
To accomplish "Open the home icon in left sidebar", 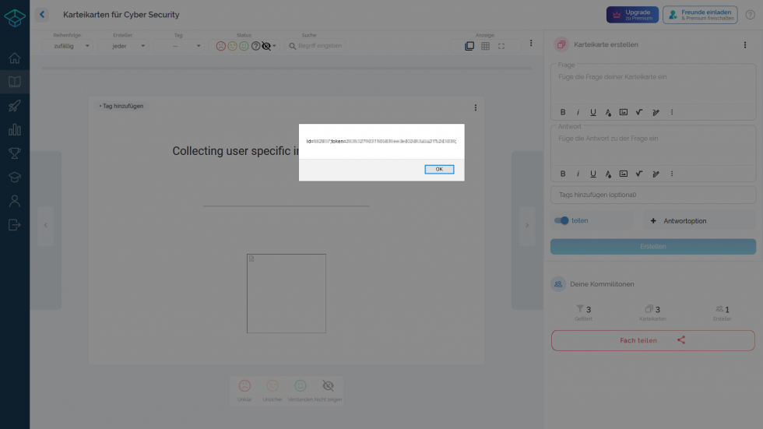I will point(15,58).
